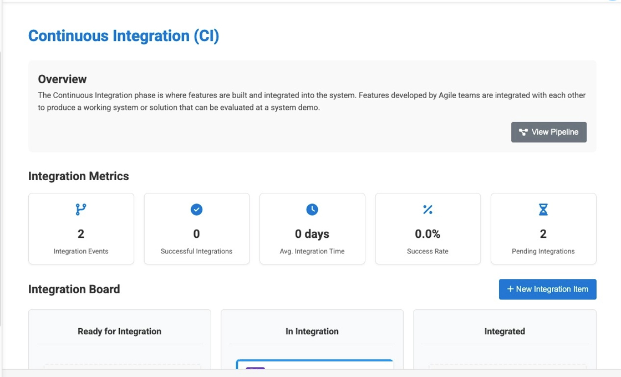Click the pipeline icon inside View Pipeline button
This screenshot has height=377, width=621.
(x=523, y=132)
